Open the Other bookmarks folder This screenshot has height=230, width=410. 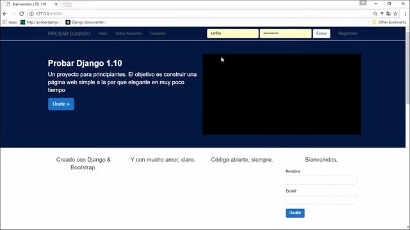pos(389,22)
